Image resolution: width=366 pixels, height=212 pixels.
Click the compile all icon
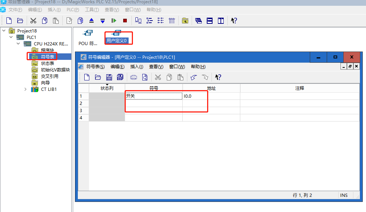coord(80,21)
